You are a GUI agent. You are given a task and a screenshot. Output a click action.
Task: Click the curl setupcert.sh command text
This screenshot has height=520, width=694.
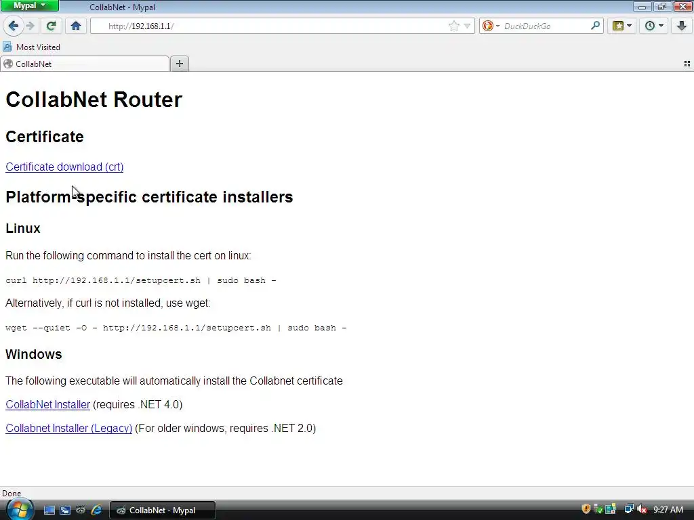[x=141, y=280]
